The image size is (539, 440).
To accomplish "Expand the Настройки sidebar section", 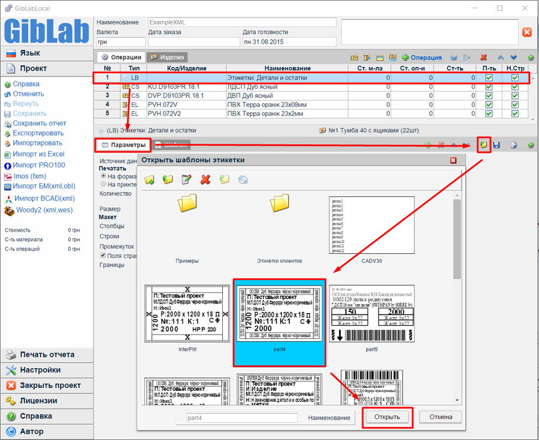I will coord(40,370).
